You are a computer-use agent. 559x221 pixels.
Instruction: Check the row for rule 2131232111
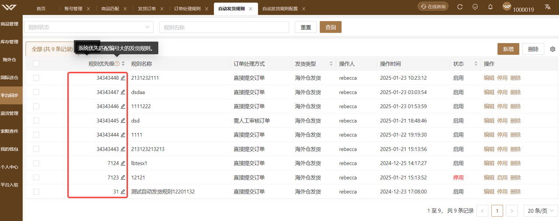[x=36, y=78]
